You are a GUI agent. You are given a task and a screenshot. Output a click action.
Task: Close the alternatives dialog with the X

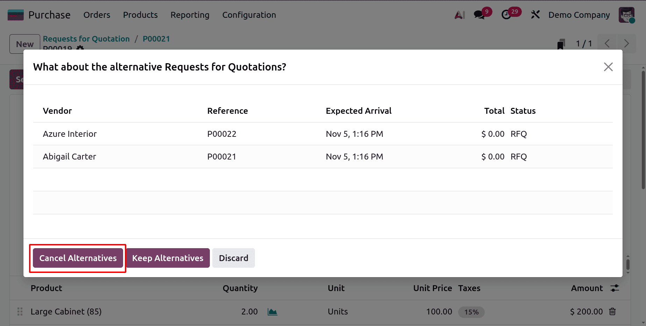[608, 67]
